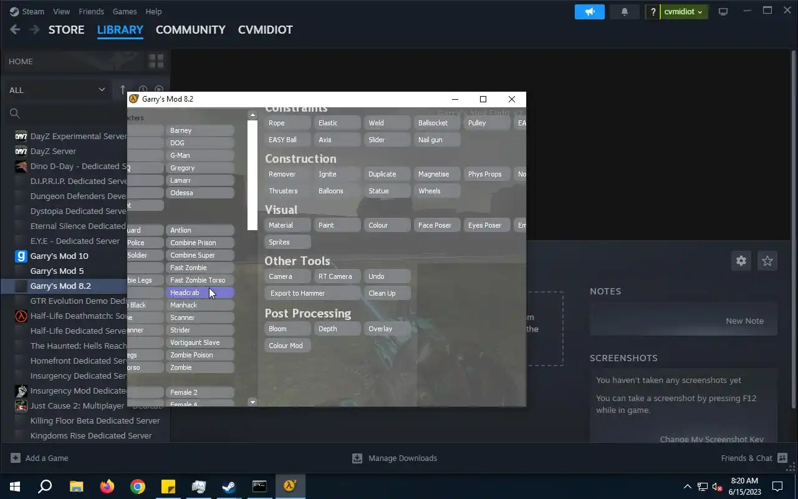Click the Steam help question mark icon
Screen dimensions: 798x499
coord(653,12)
